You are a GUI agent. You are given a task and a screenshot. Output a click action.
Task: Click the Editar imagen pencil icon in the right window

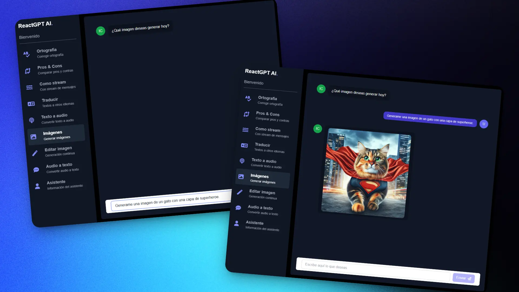coord(239,192)
